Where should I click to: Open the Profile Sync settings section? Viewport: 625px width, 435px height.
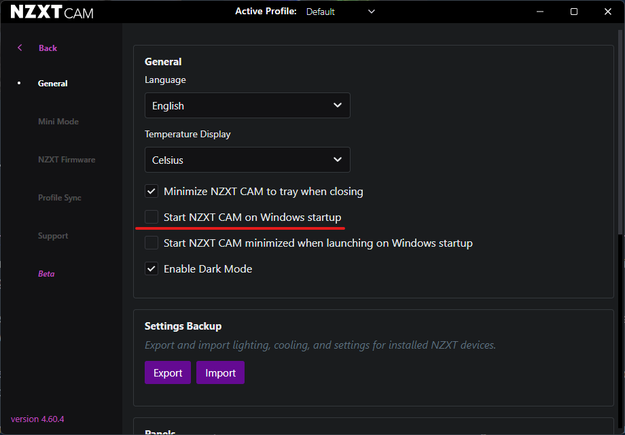59,198
